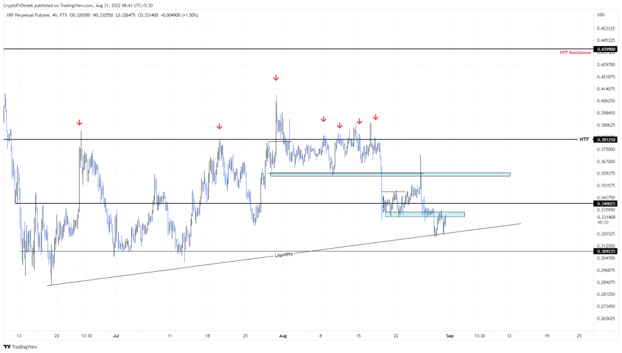This screenshot has width=622, height=353.
Task: Select the leftmost red down arrow marker
Action: tap(80, 123)
